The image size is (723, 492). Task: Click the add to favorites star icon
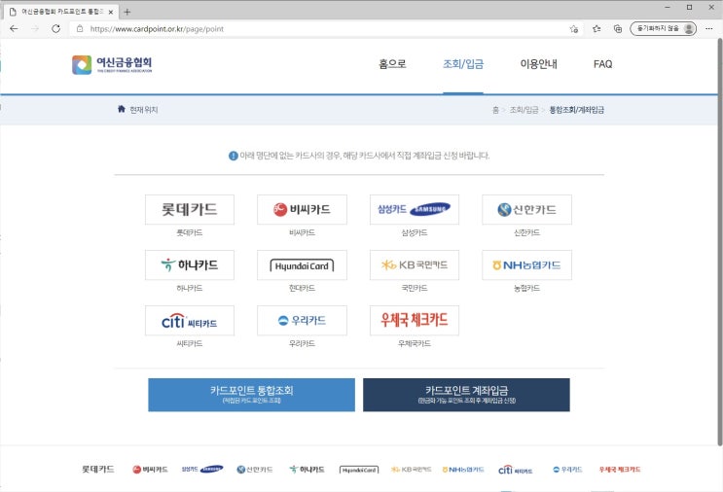pyautogui.click(x=574, y=28)
